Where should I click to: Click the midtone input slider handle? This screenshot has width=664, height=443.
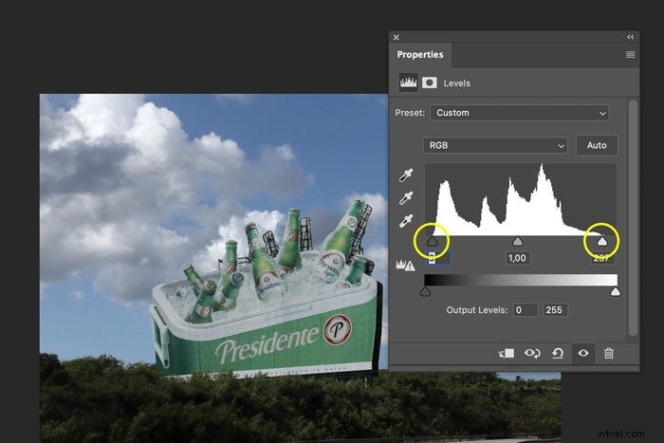(x=518, y=242)
